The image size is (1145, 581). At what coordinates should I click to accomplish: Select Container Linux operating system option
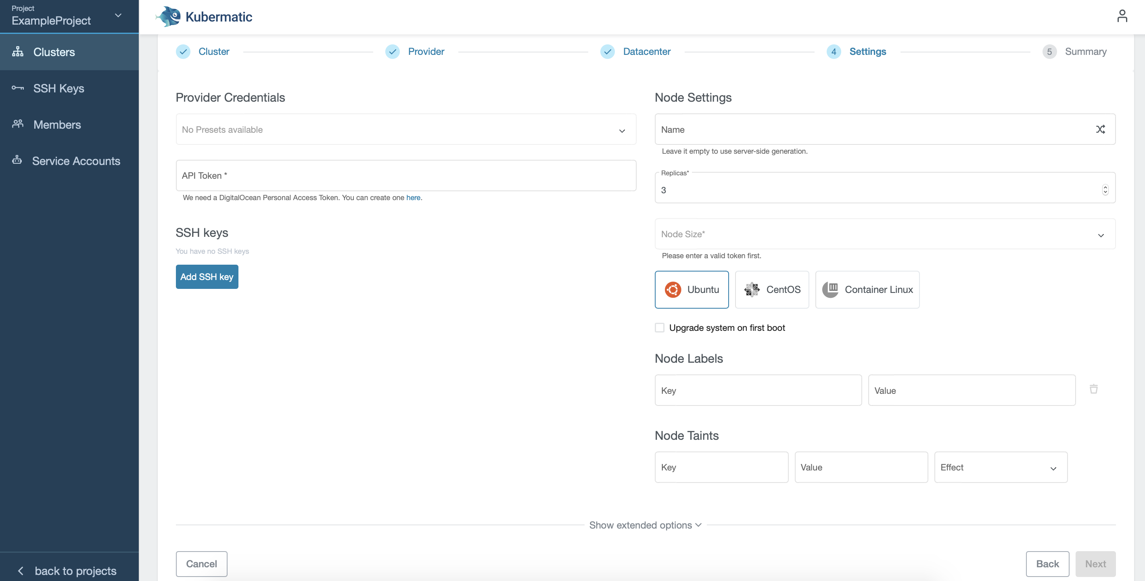pyautogui.click(x=867, y=289)
